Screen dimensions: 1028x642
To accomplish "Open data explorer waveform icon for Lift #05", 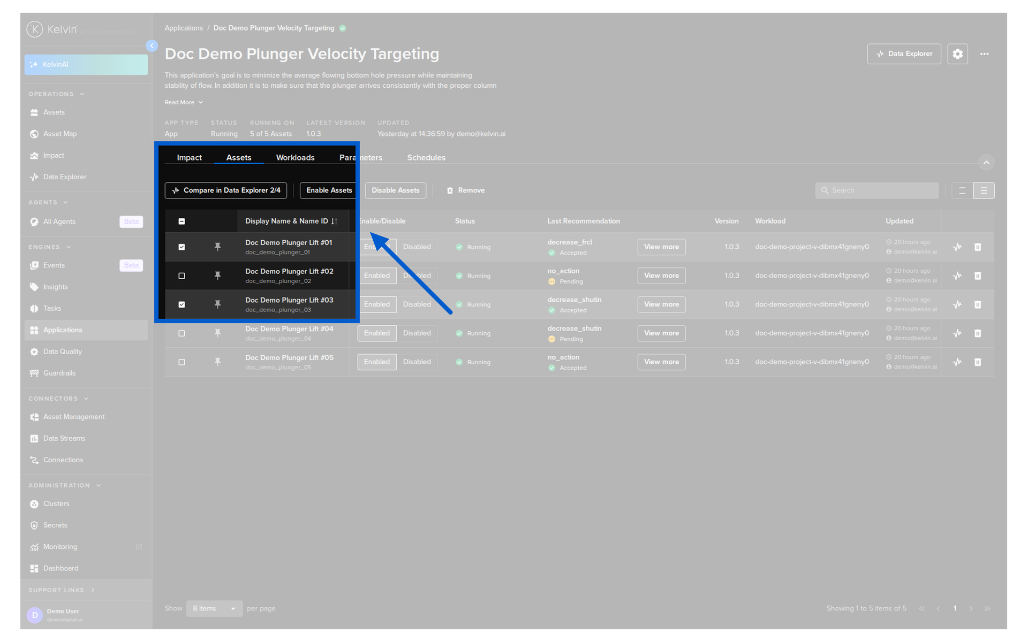I will [957, 362].
